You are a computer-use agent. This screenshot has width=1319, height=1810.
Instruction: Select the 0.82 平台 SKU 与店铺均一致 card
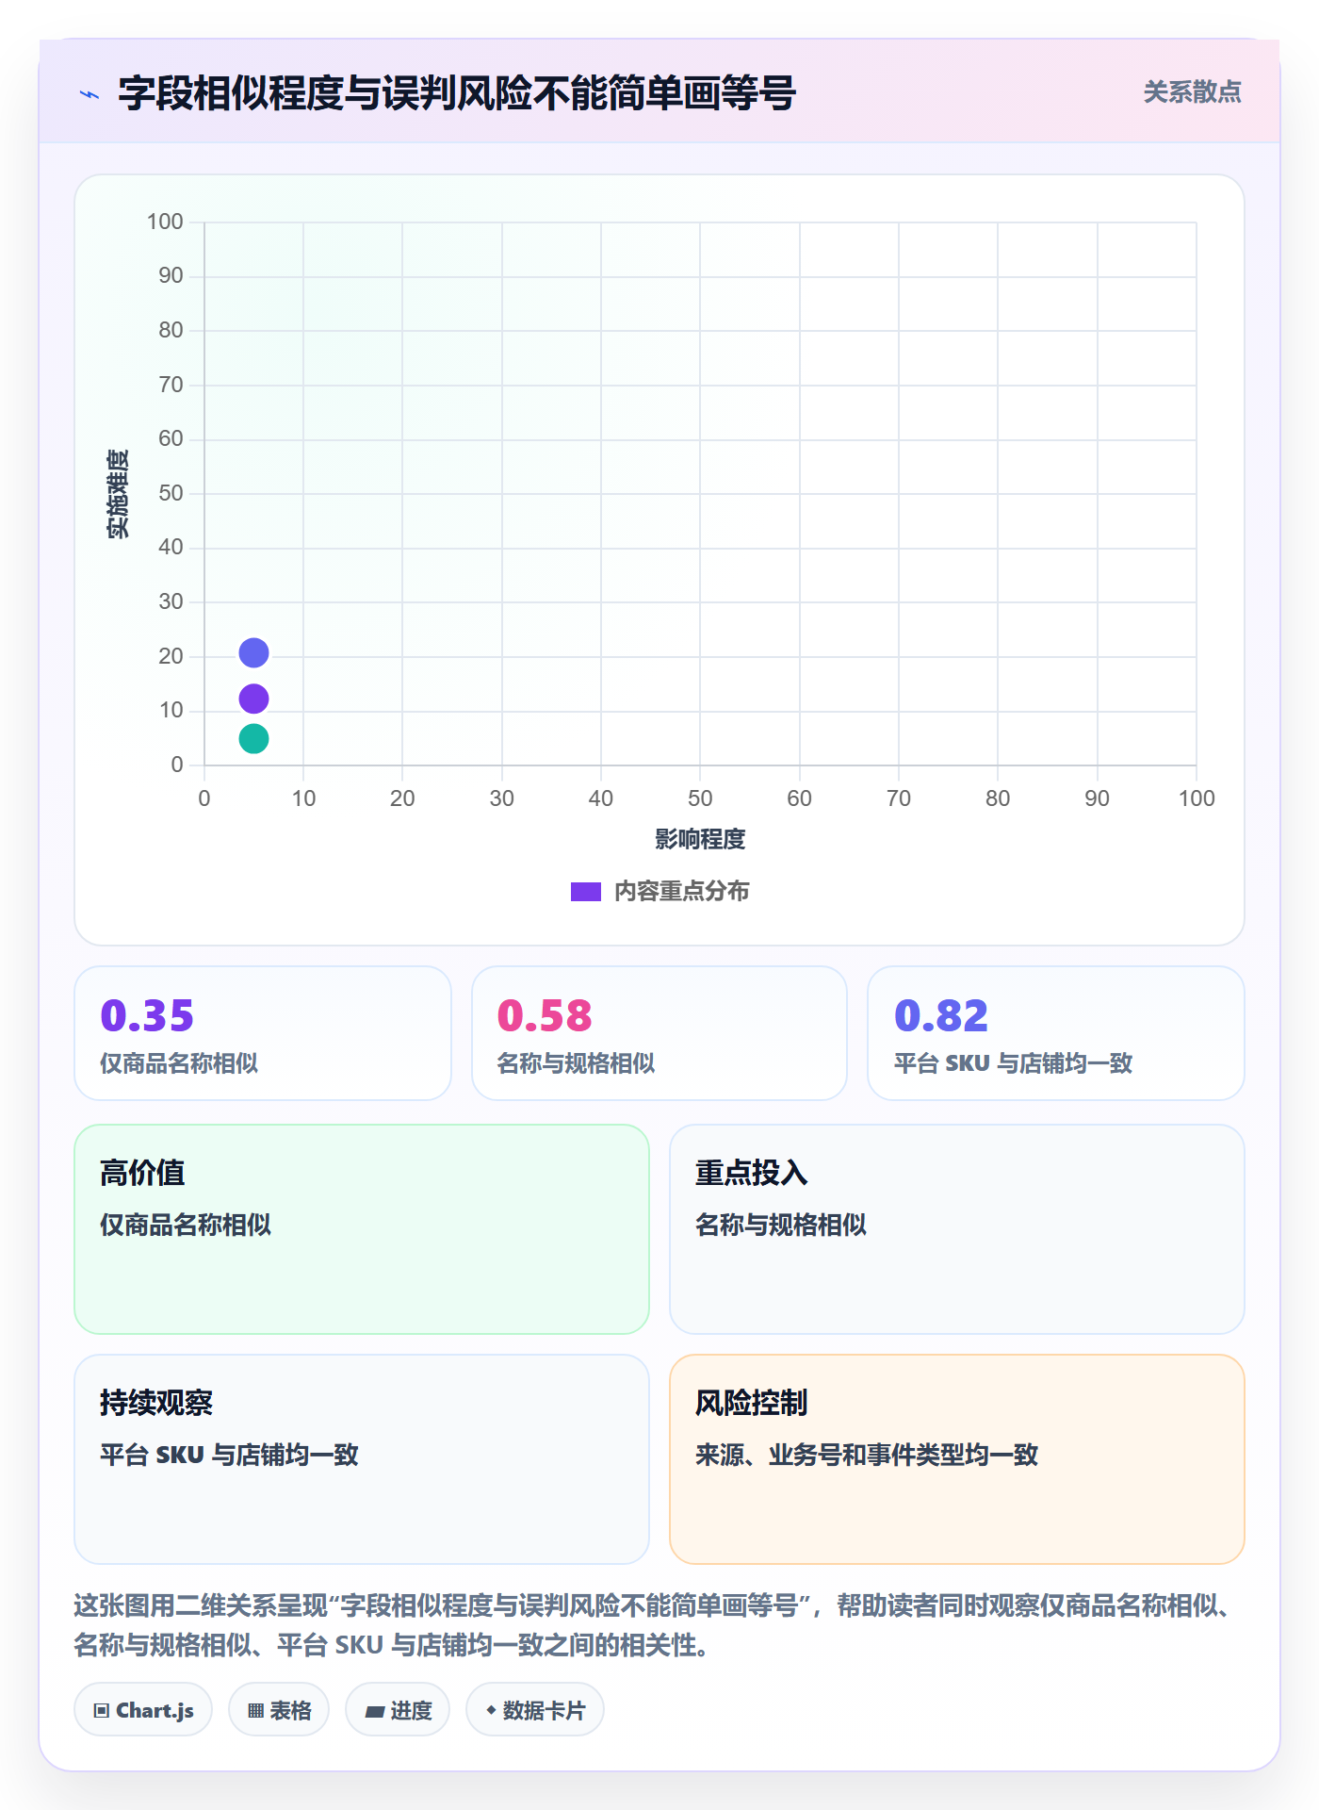[1056, 1033]
